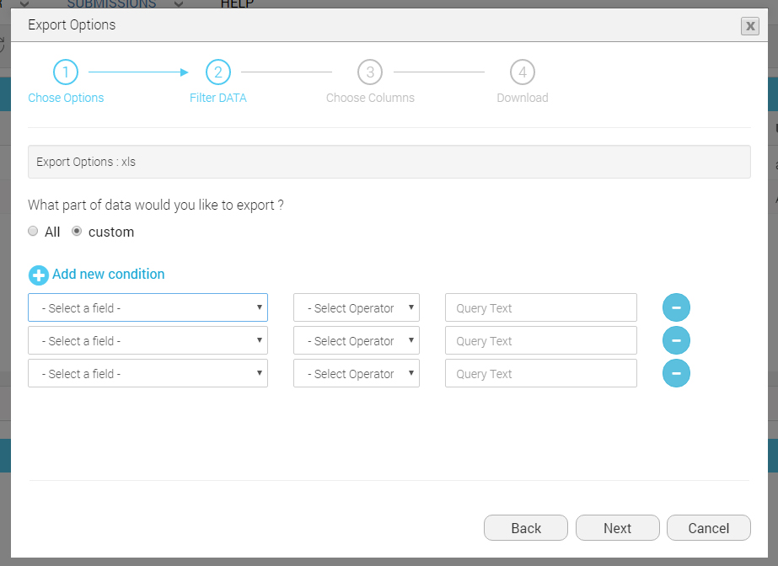Open third row 'Select a field' dropdown
Screen dimensions: 778x566
148,374
